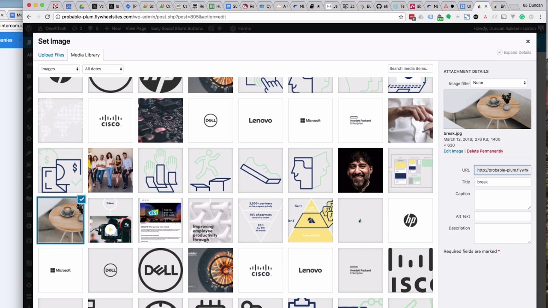Image resolution: width=548 pixels, height=308 pixels.
Task: Click the break.jpg preview in attachment details
Action: coord(487,109)
